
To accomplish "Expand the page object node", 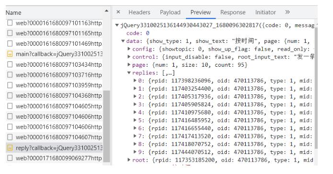I will pos(129,64).
